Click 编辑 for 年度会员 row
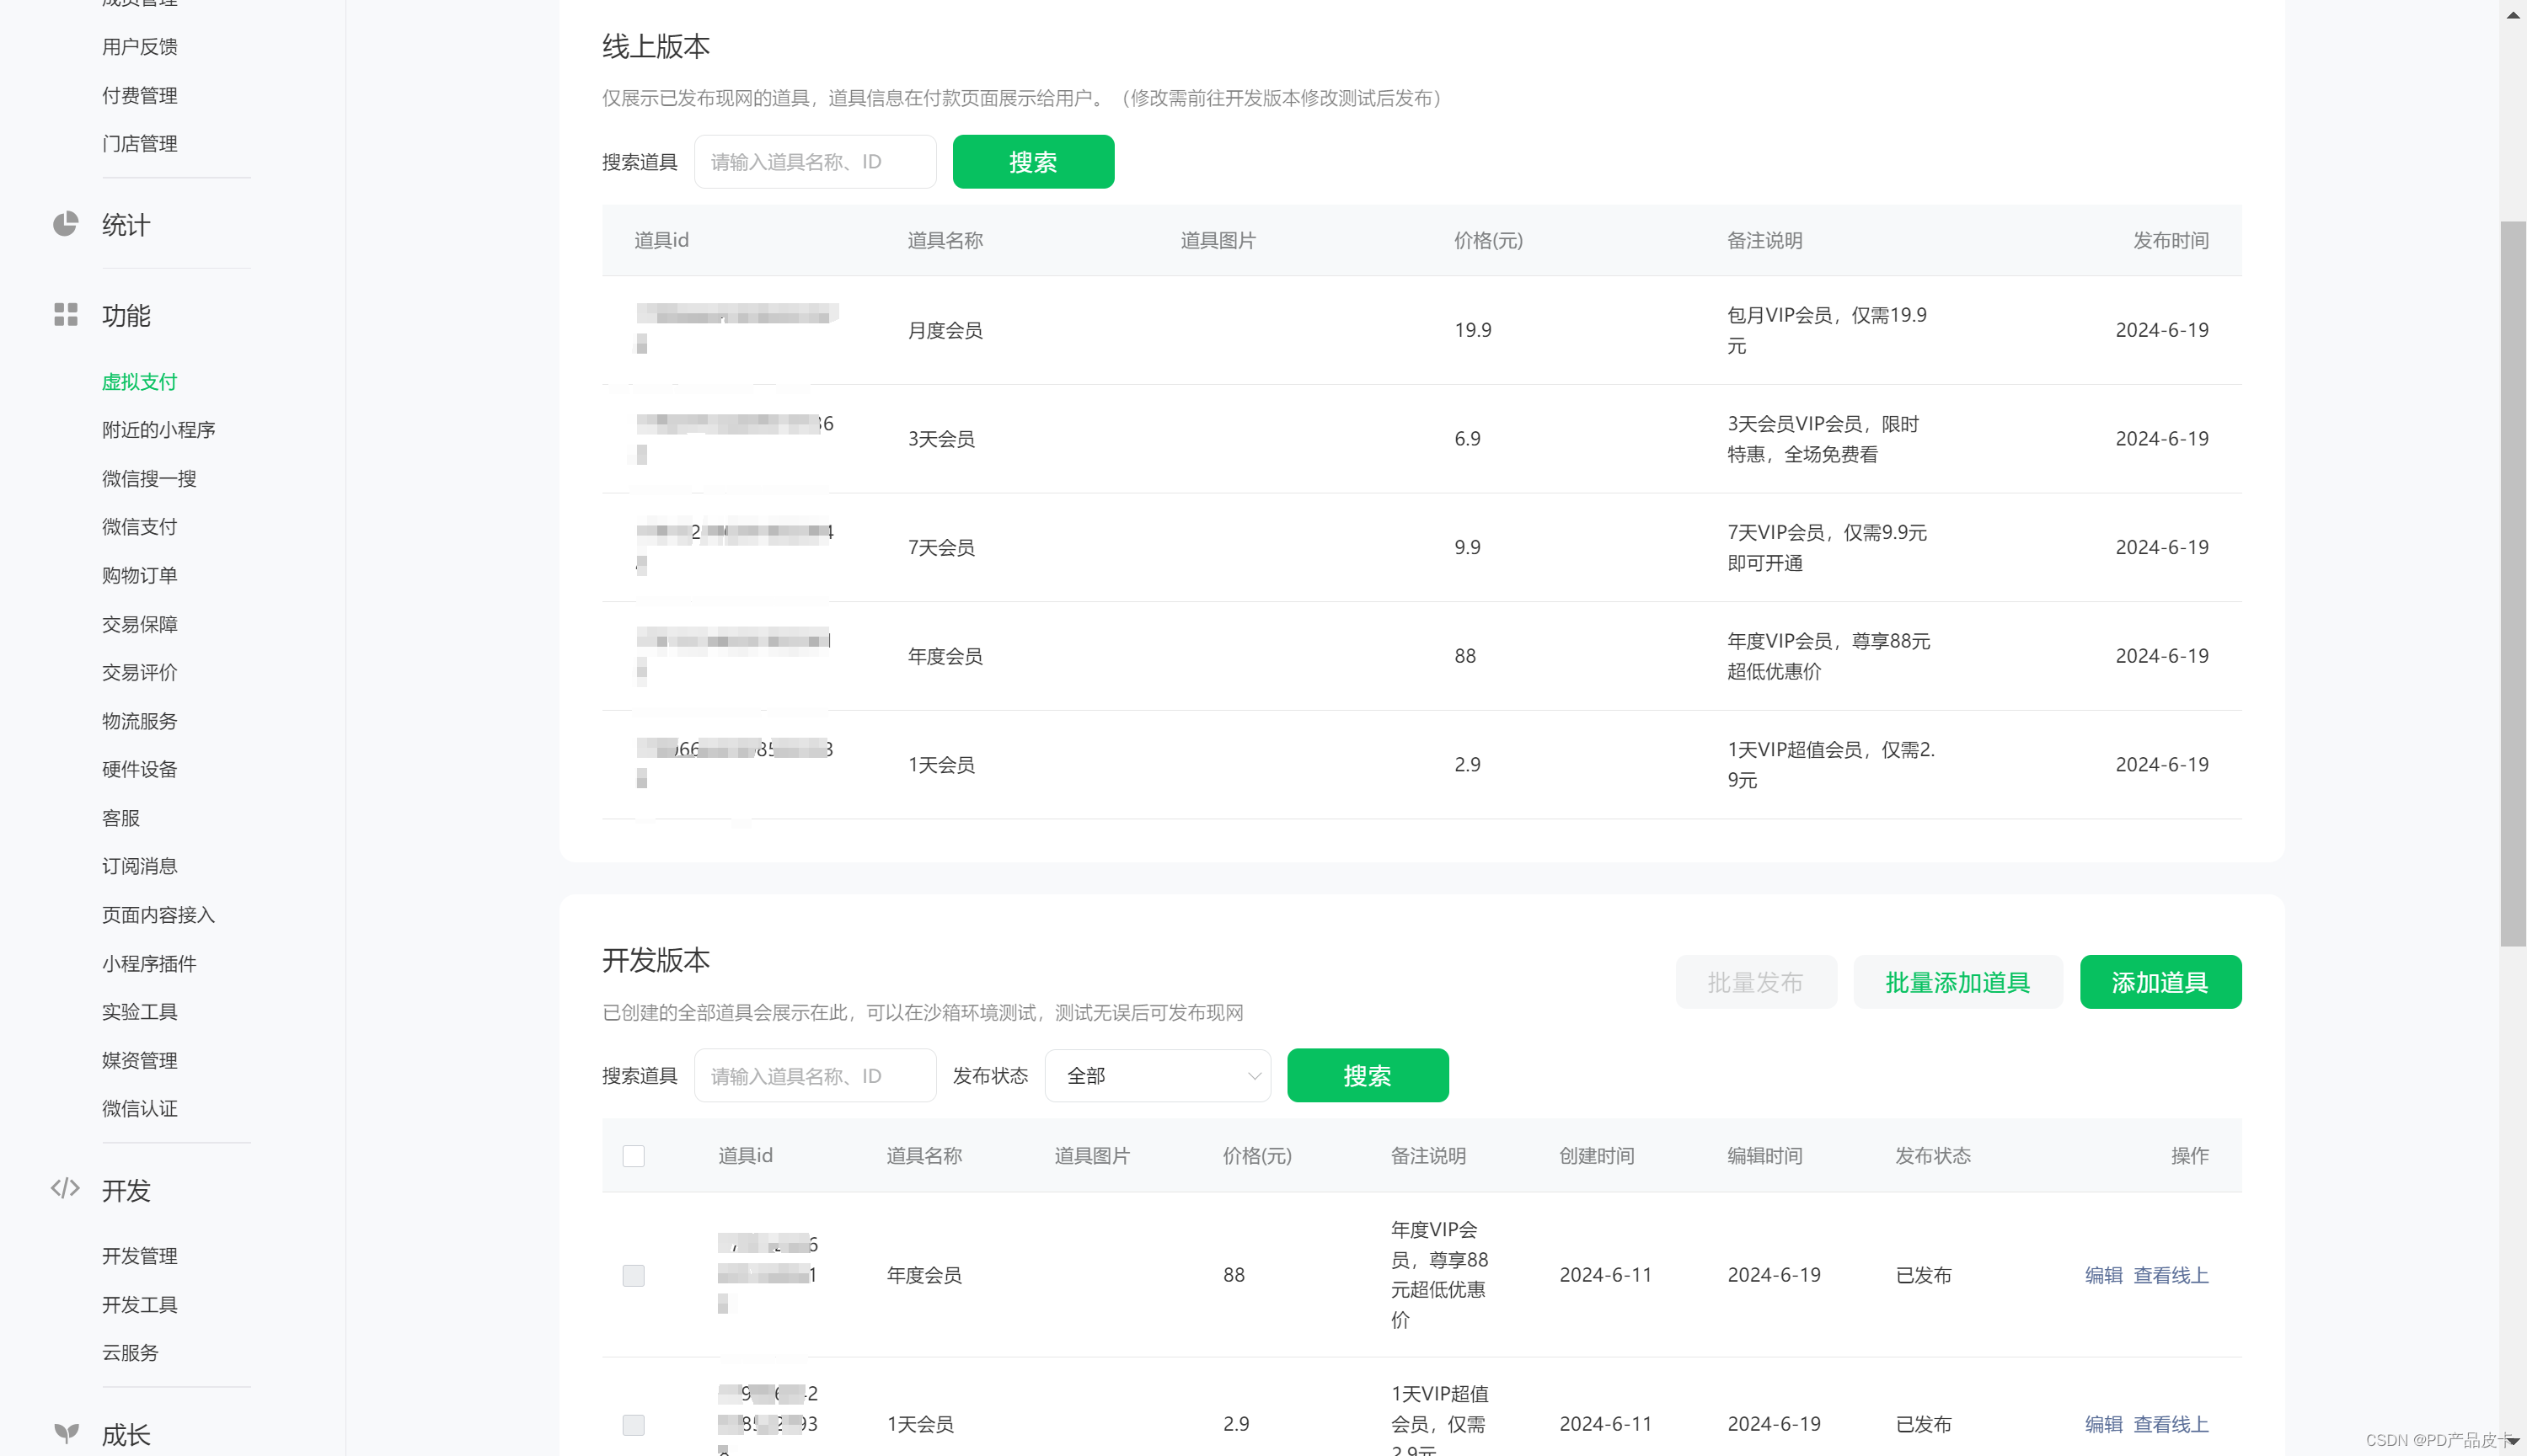The width and height of the screenshot is (2527, 1456). 2104,1276
